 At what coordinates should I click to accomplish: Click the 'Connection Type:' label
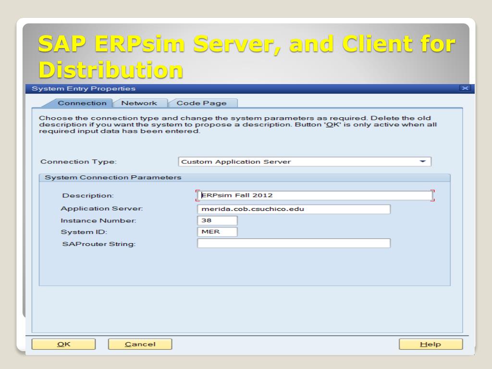tap(78, 162)
